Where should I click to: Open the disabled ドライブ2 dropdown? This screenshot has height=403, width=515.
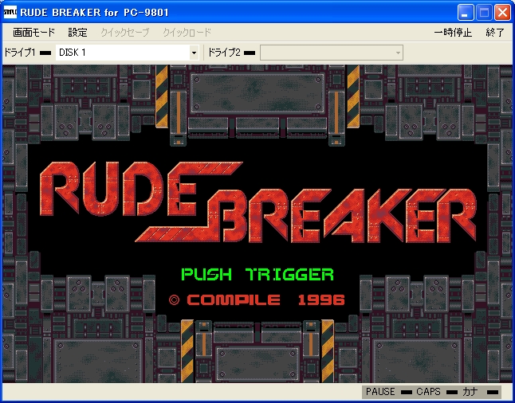point(332,53)
